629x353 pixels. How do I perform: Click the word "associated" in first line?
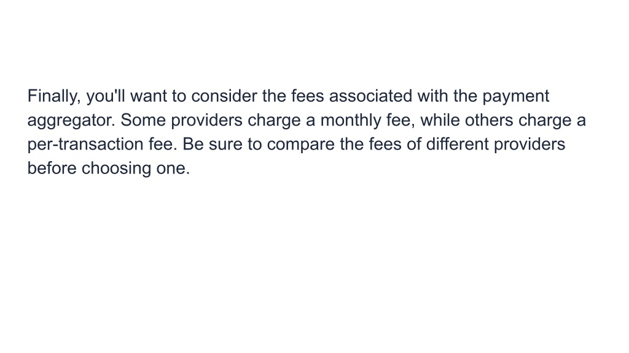pyautogui.click(x=370, y=96)
